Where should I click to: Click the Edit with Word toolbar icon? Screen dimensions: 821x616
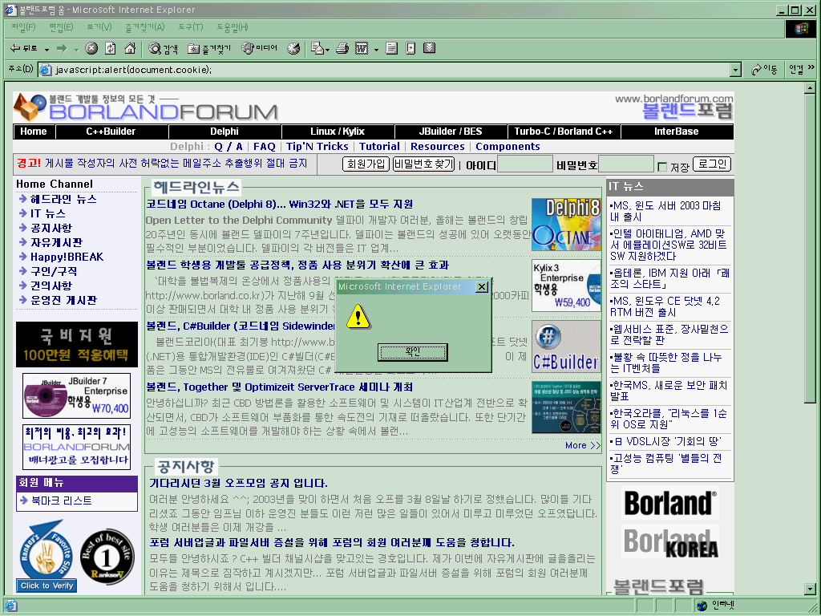(x=362, y=48)
